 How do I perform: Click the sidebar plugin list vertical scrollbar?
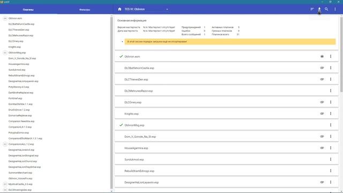click(111, 102)
